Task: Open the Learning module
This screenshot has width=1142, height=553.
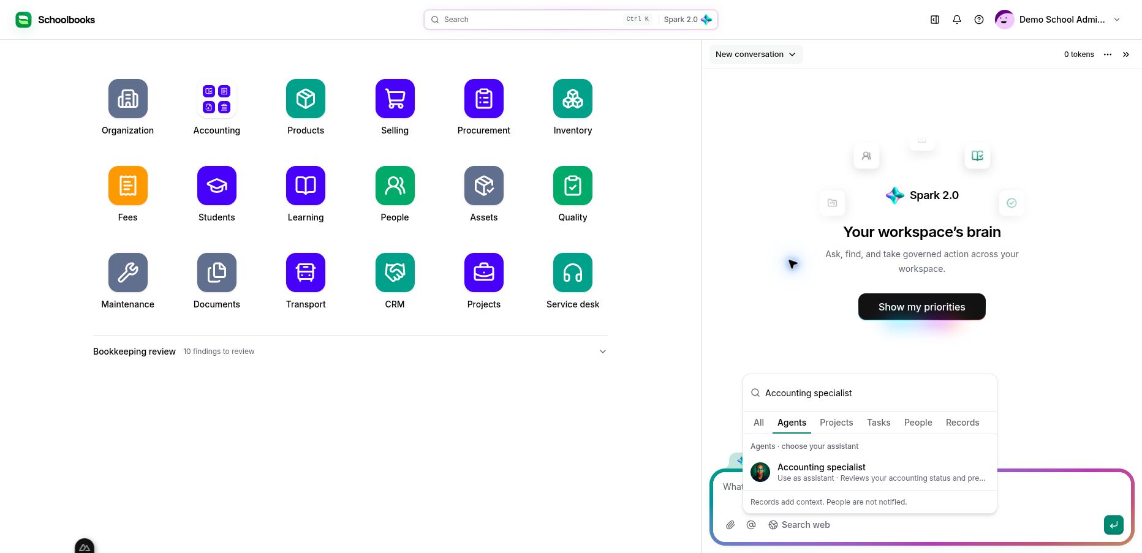Action: pos(306,186)
